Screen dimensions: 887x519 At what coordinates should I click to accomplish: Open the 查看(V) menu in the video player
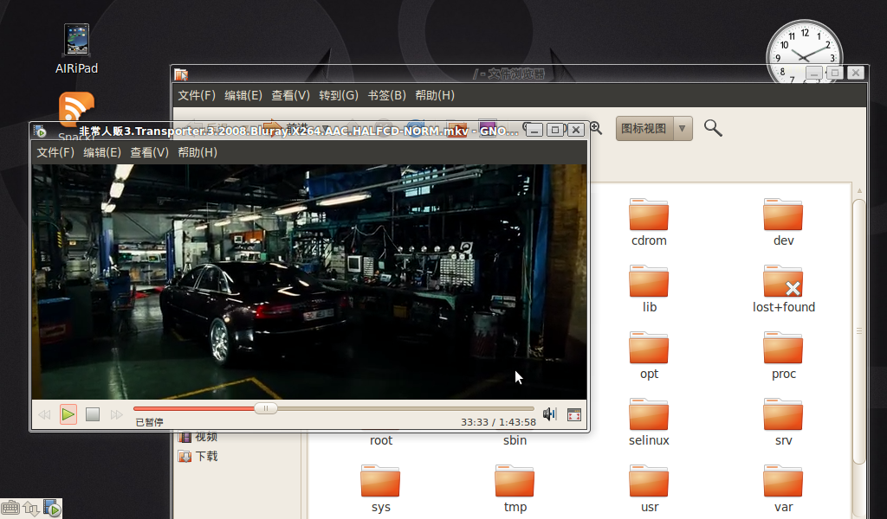pyautogui.click(x=149, y=152)
